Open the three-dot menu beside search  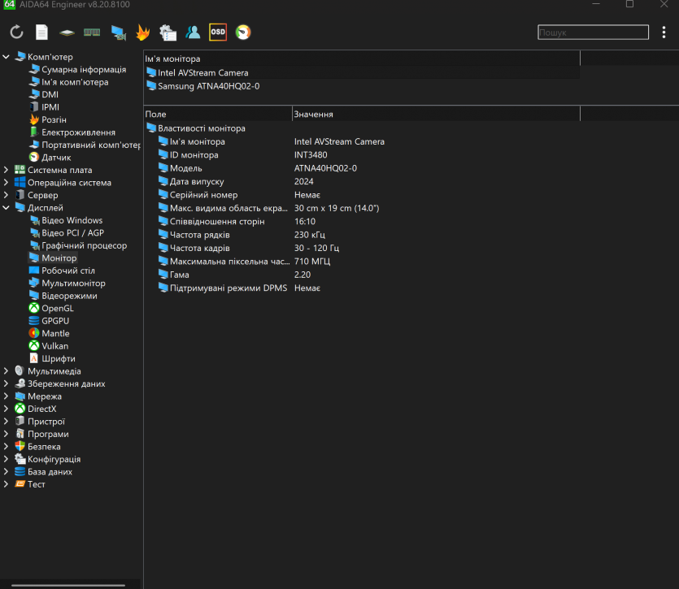point(664,32)
